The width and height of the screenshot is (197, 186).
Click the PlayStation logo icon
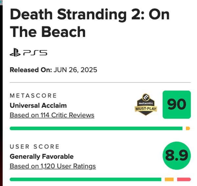click(15, 52)
